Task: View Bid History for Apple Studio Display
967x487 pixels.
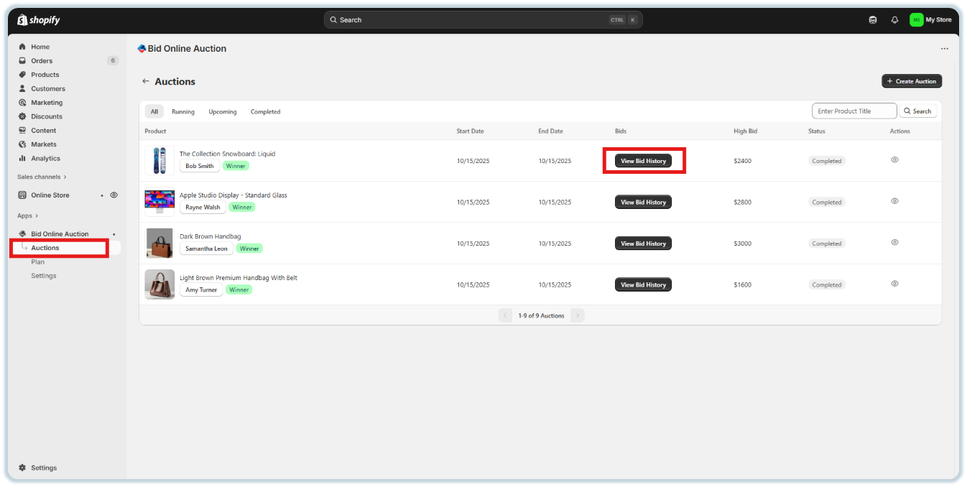Action: point(643,203)
